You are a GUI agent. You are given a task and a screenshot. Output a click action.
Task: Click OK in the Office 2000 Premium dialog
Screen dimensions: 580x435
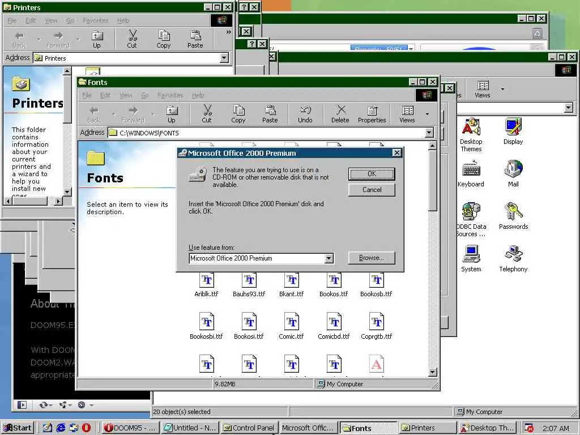[372, 174]
